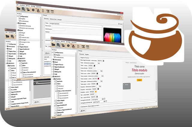The width and height of the screenshot is (192, 127).
Task: Click Titolo modulo text in preview panel
Action: (x=139, y=70)
